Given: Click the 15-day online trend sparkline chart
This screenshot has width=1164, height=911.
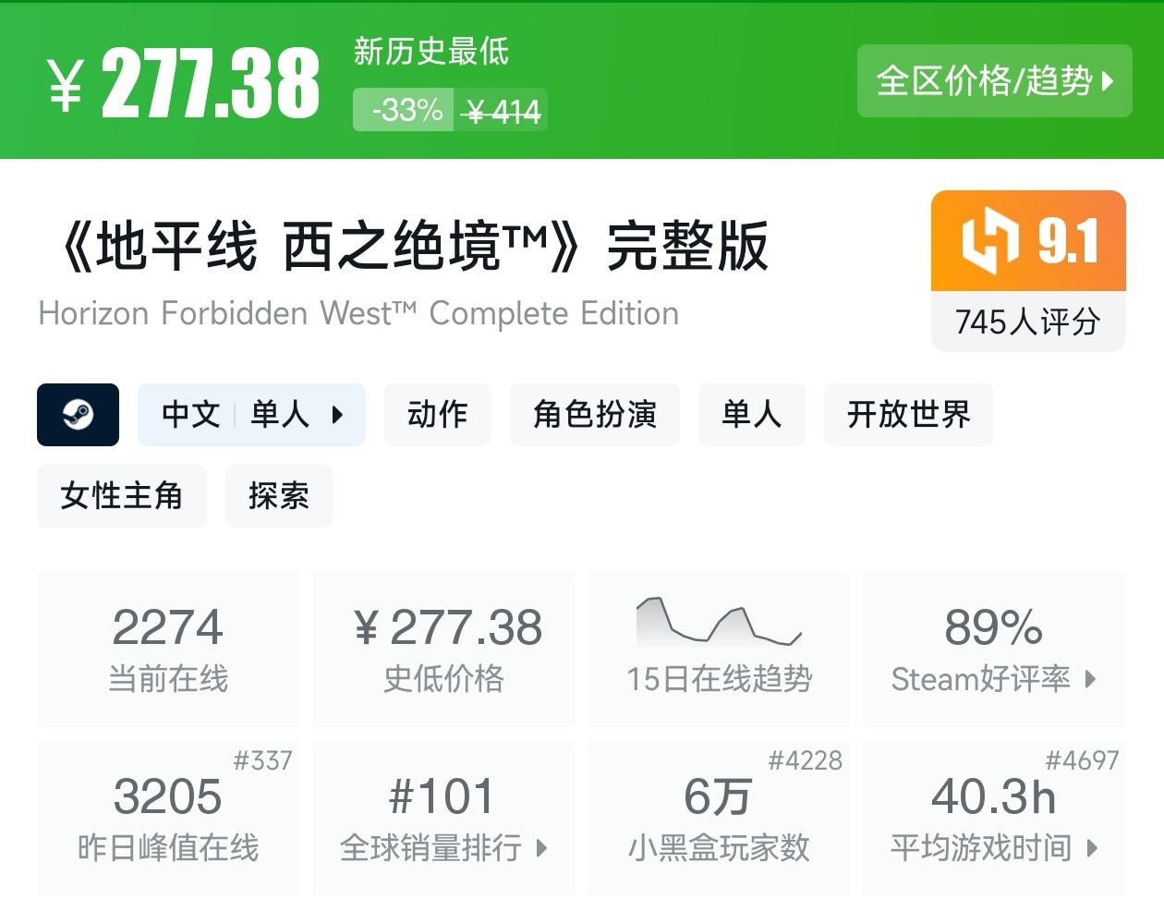Looking at the screenshot, I should 718,622.
